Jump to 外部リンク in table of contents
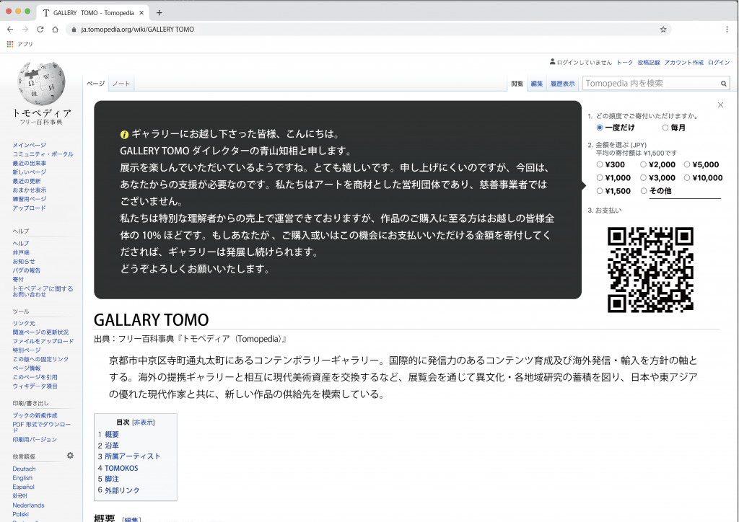Screen dimensions: 739x522 122,490
